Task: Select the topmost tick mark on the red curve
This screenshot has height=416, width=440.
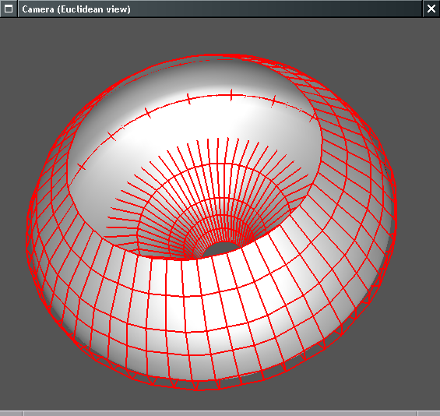Action: [x=231, y=95]
